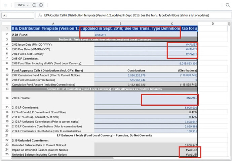232x161 pixels.
Task: Click the #NAME? cell for LP Name
Action: point(146,98)
